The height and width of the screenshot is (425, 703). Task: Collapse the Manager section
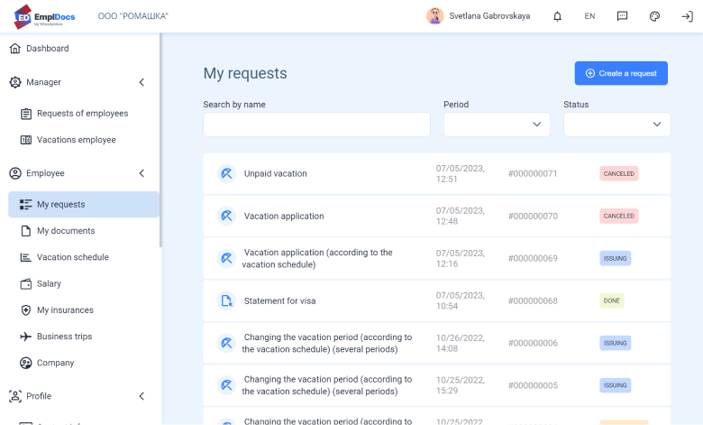(x=142, y=82)
